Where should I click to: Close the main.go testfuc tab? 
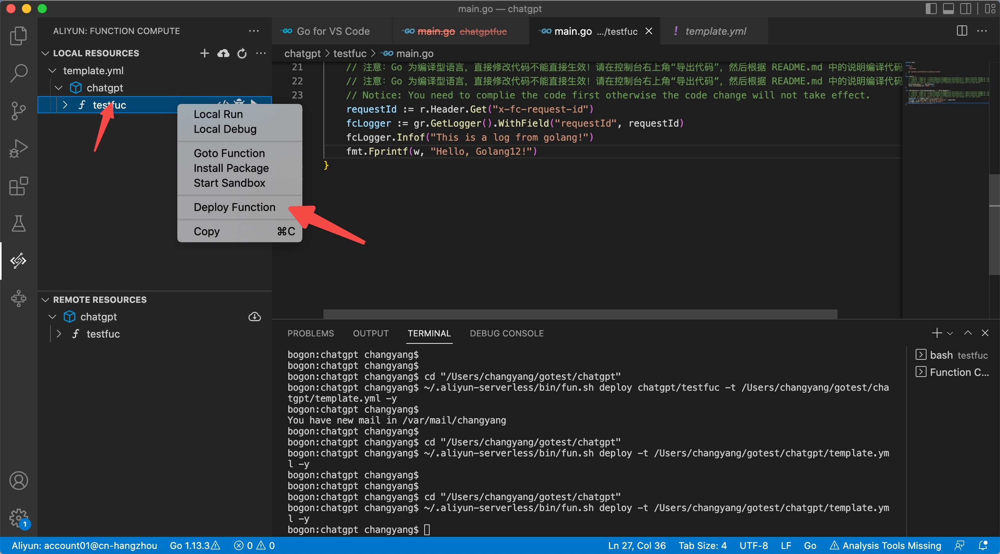[x=649, y=31]
